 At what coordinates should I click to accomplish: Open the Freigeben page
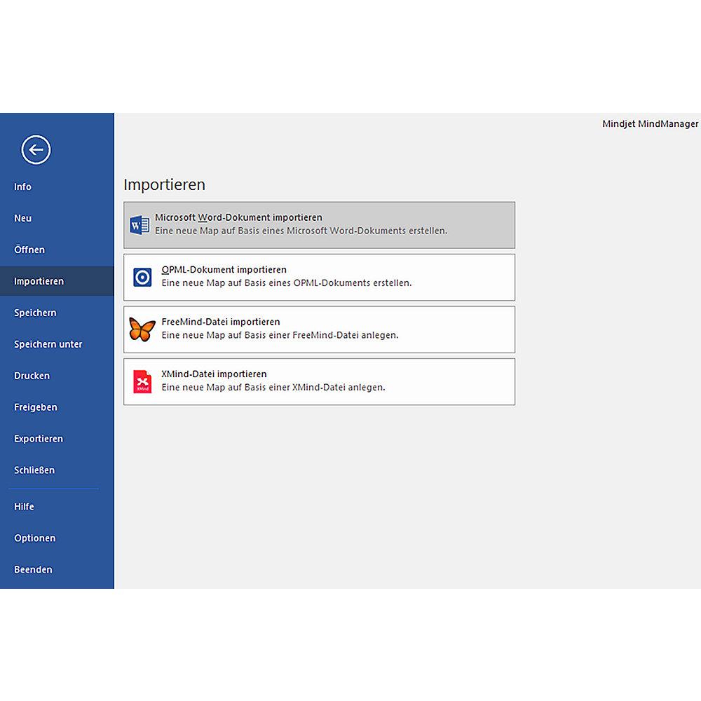(x=36, y=407)
